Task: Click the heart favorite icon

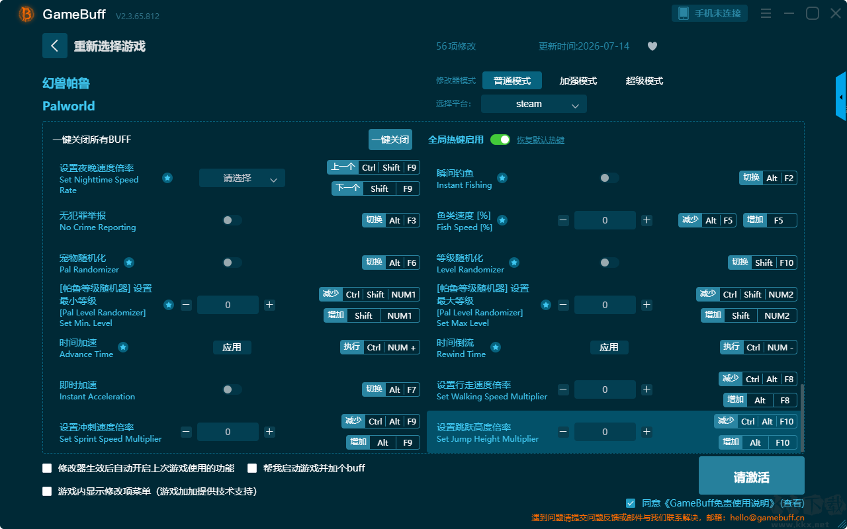Action: click(652, 46)
